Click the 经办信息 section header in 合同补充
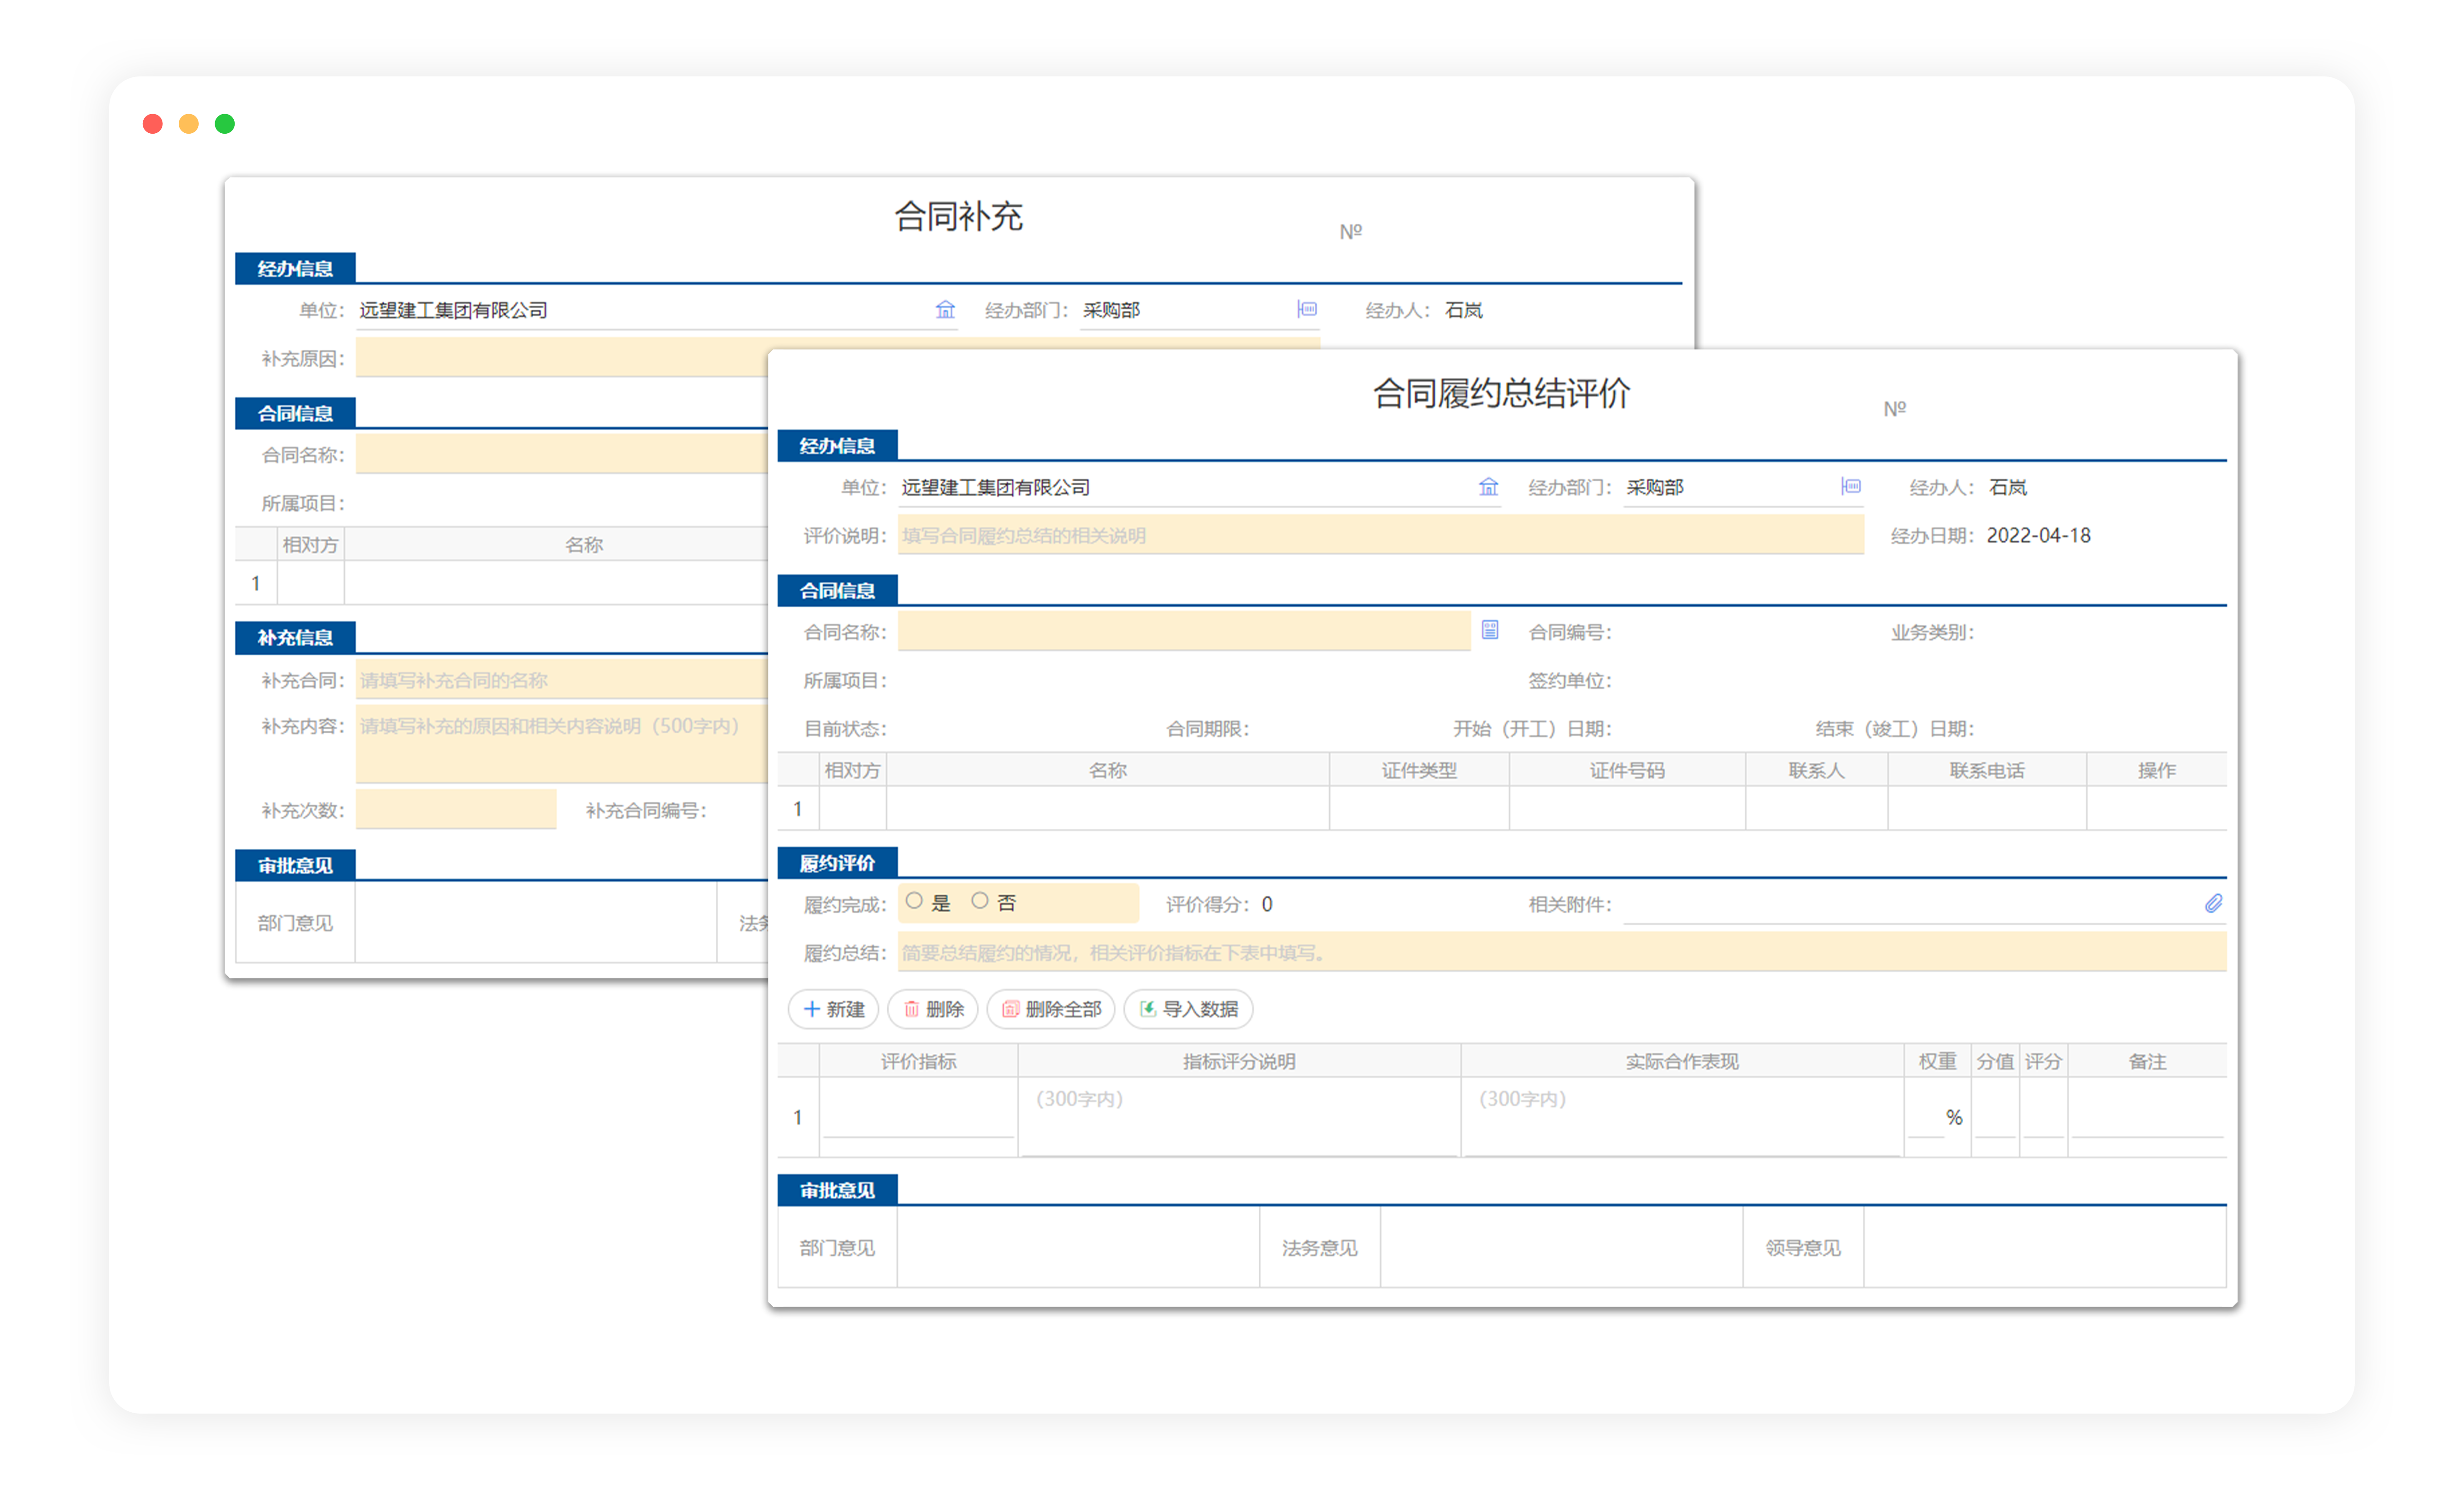Screen dimensions: 2464x1490 click(295, 268)
